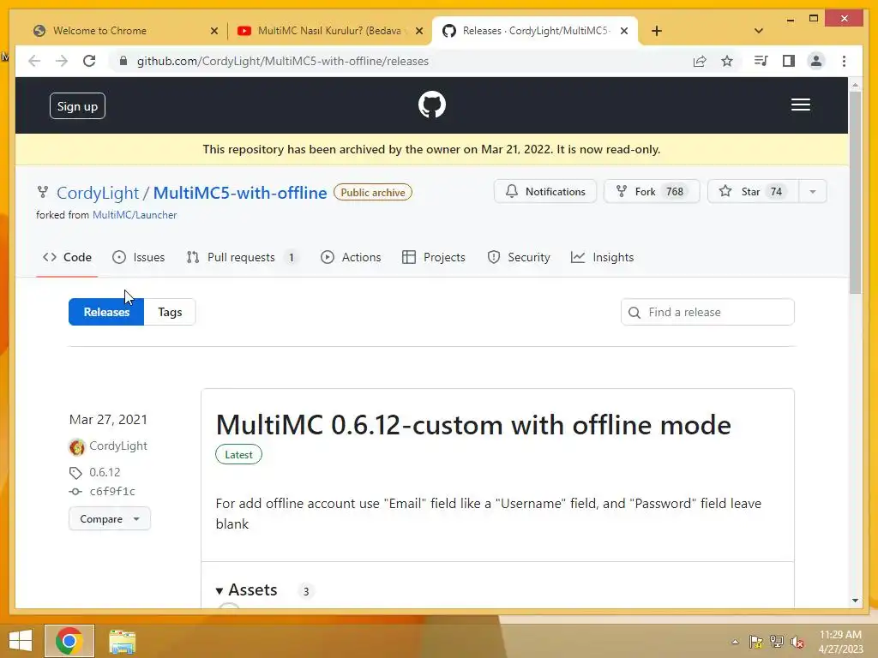Click the address bar URL
The image size is (878, 658).
click(x=283, y=61)
